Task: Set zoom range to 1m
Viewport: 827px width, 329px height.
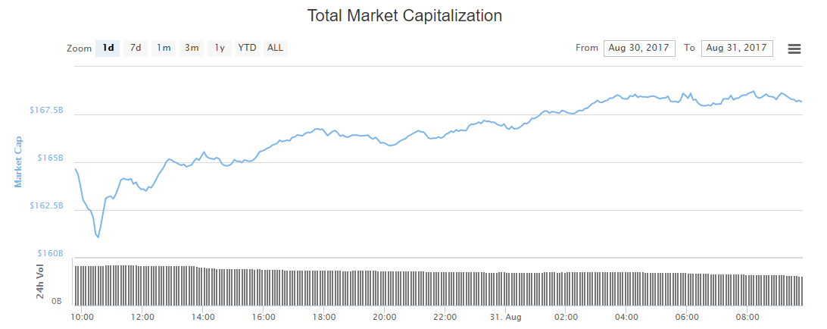Action: click(164, 48)
